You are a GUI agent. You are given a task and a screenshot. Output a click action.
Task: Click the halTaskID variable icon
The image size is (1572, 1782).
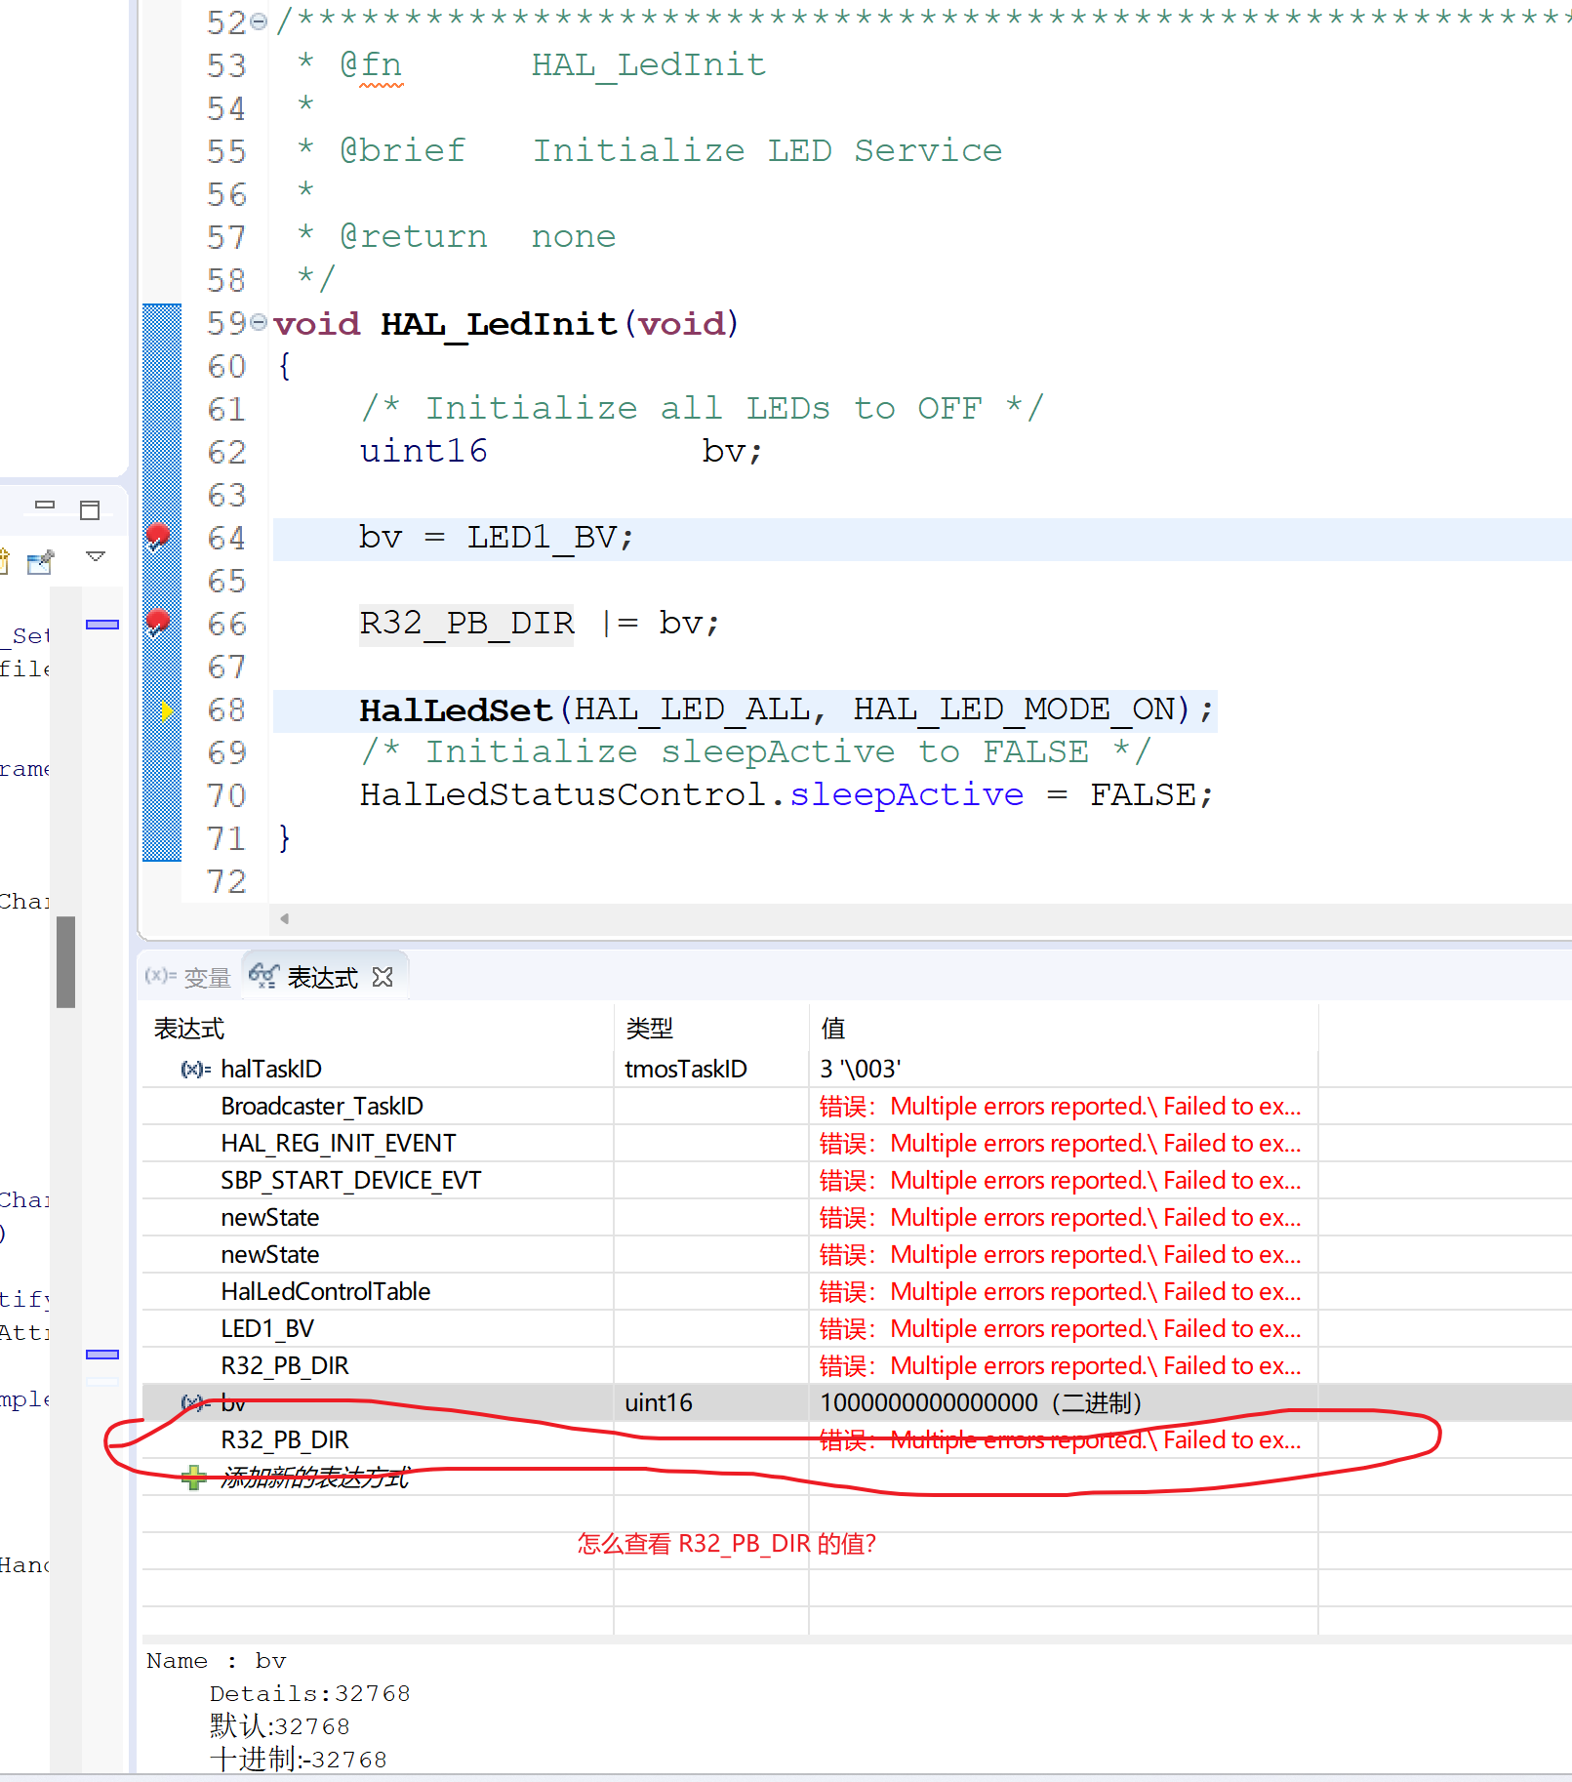[x=195, y=1070]
